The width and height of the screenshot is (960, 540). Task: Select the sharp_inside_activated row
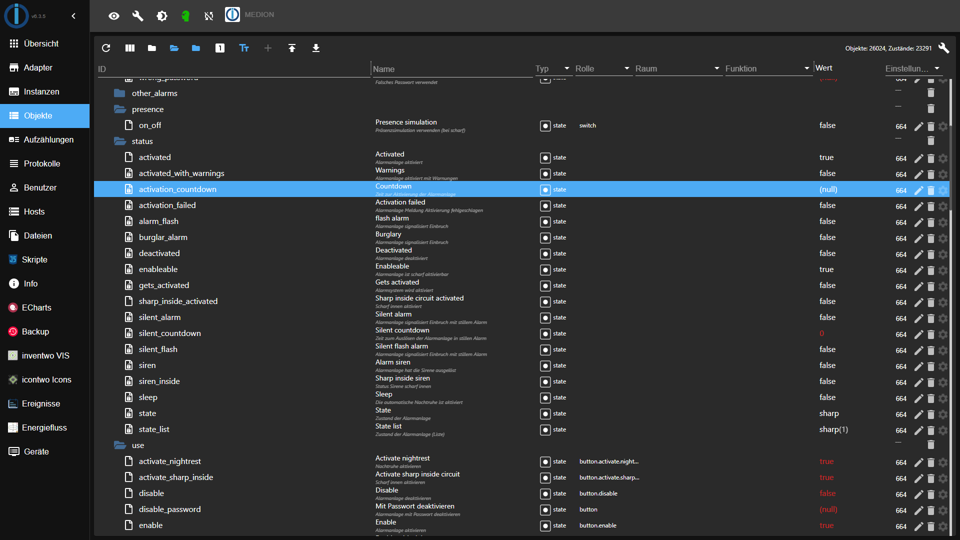521,301
